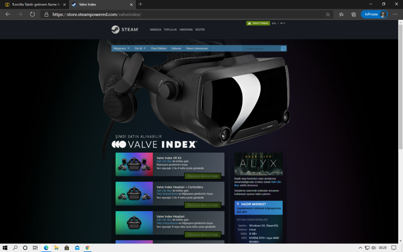Screen dimensions: 403x252
Task: Click the 'HAZIR MISINIZ?' test download box
Action: point(258,208)
